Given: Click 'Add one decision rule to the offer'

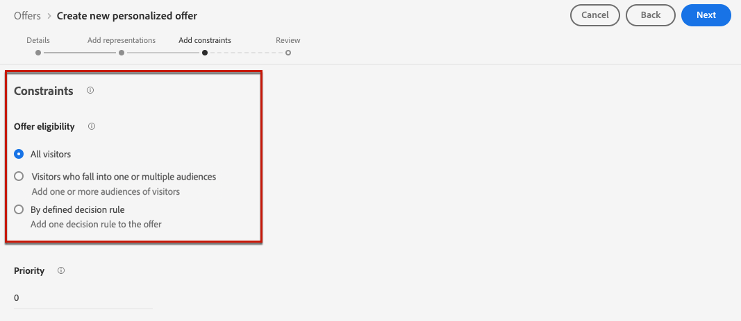Looking at the screenshot, I should click(x=96, y=224).
